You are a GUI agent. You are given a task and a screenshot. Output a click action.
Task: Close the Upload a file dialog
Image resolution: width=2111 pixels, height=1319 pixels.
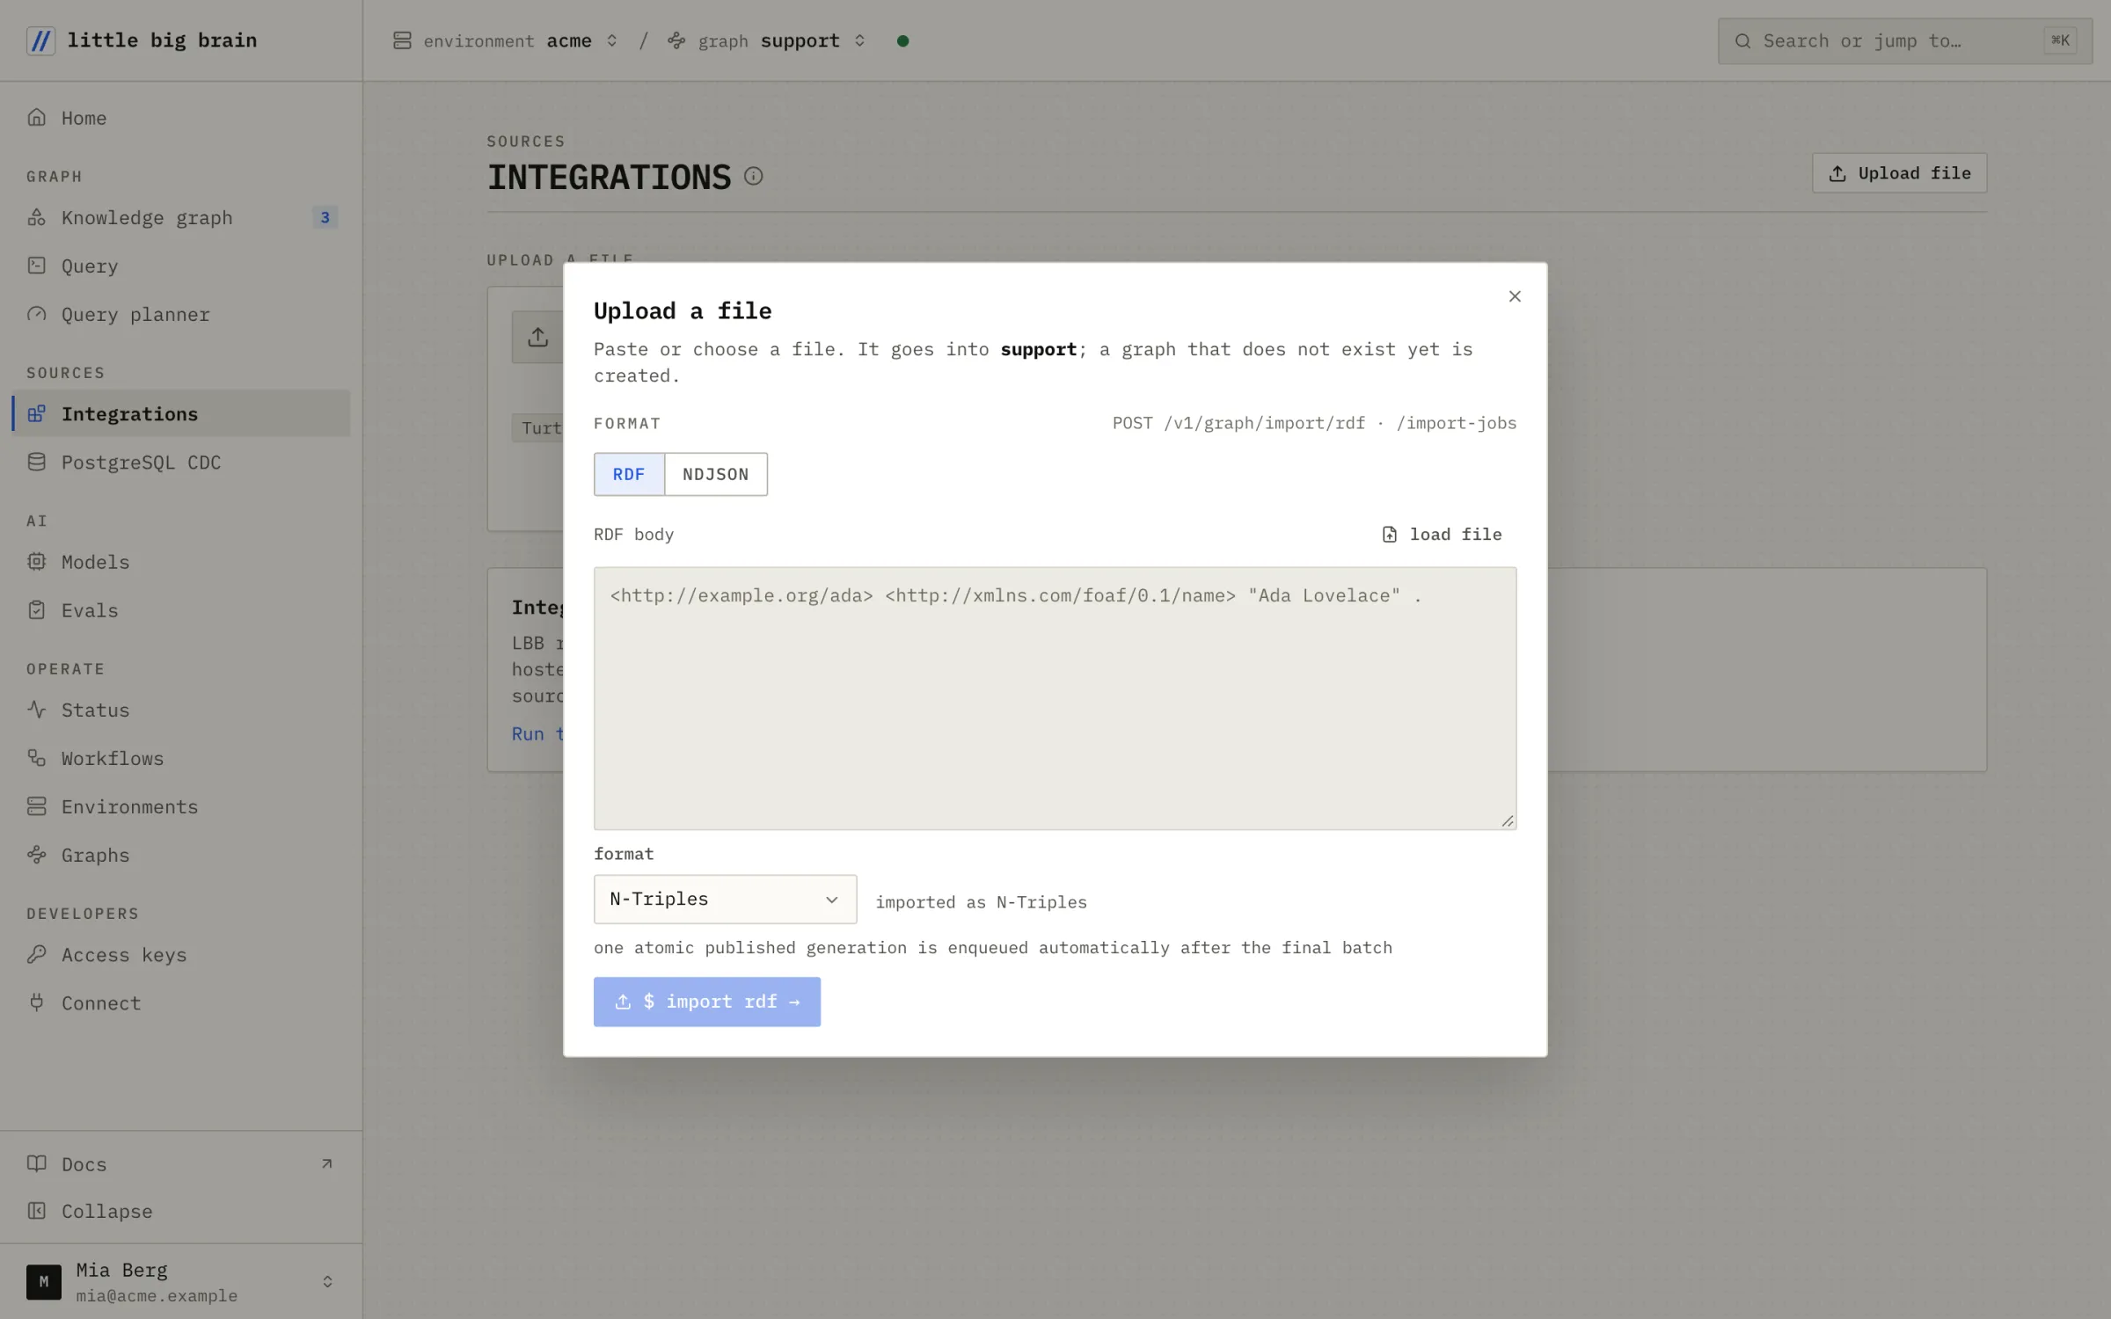click(x=1515, y=296)
